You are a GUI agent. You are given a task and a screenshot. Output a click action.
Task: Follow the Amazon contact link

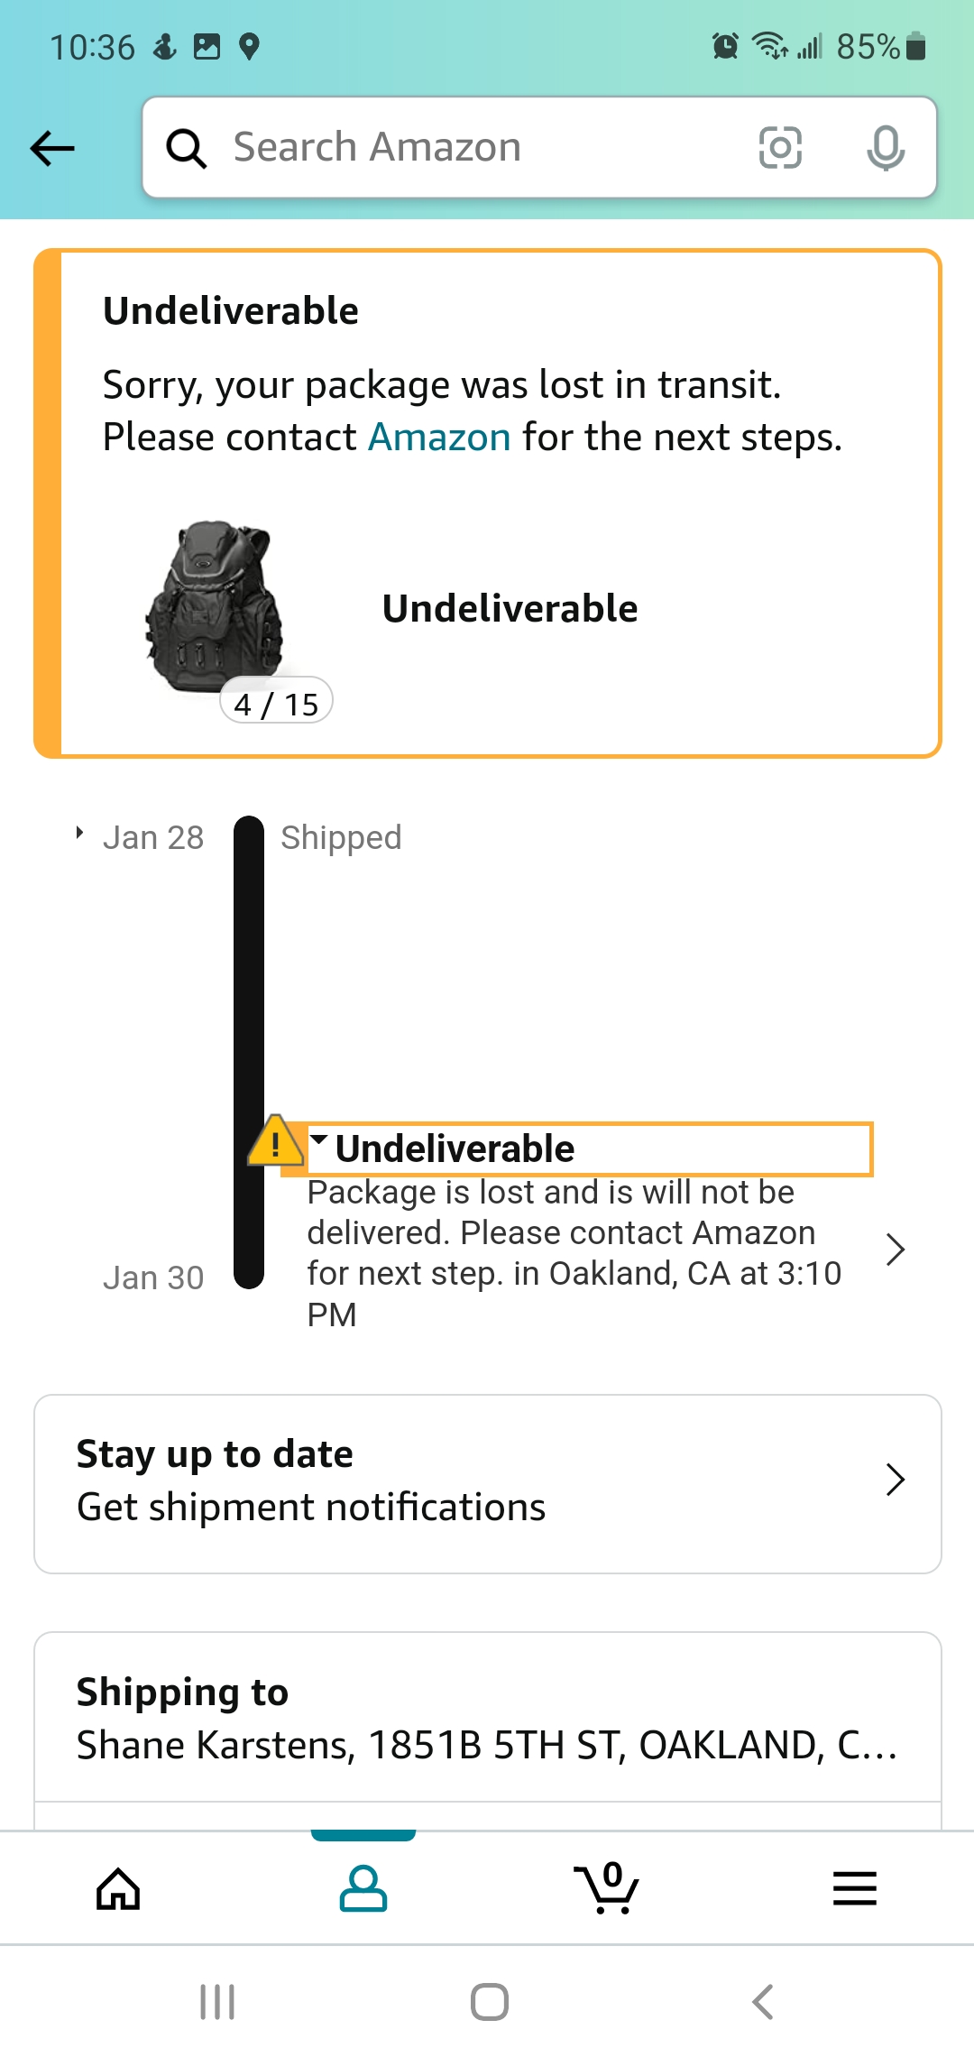pos(439,438)
